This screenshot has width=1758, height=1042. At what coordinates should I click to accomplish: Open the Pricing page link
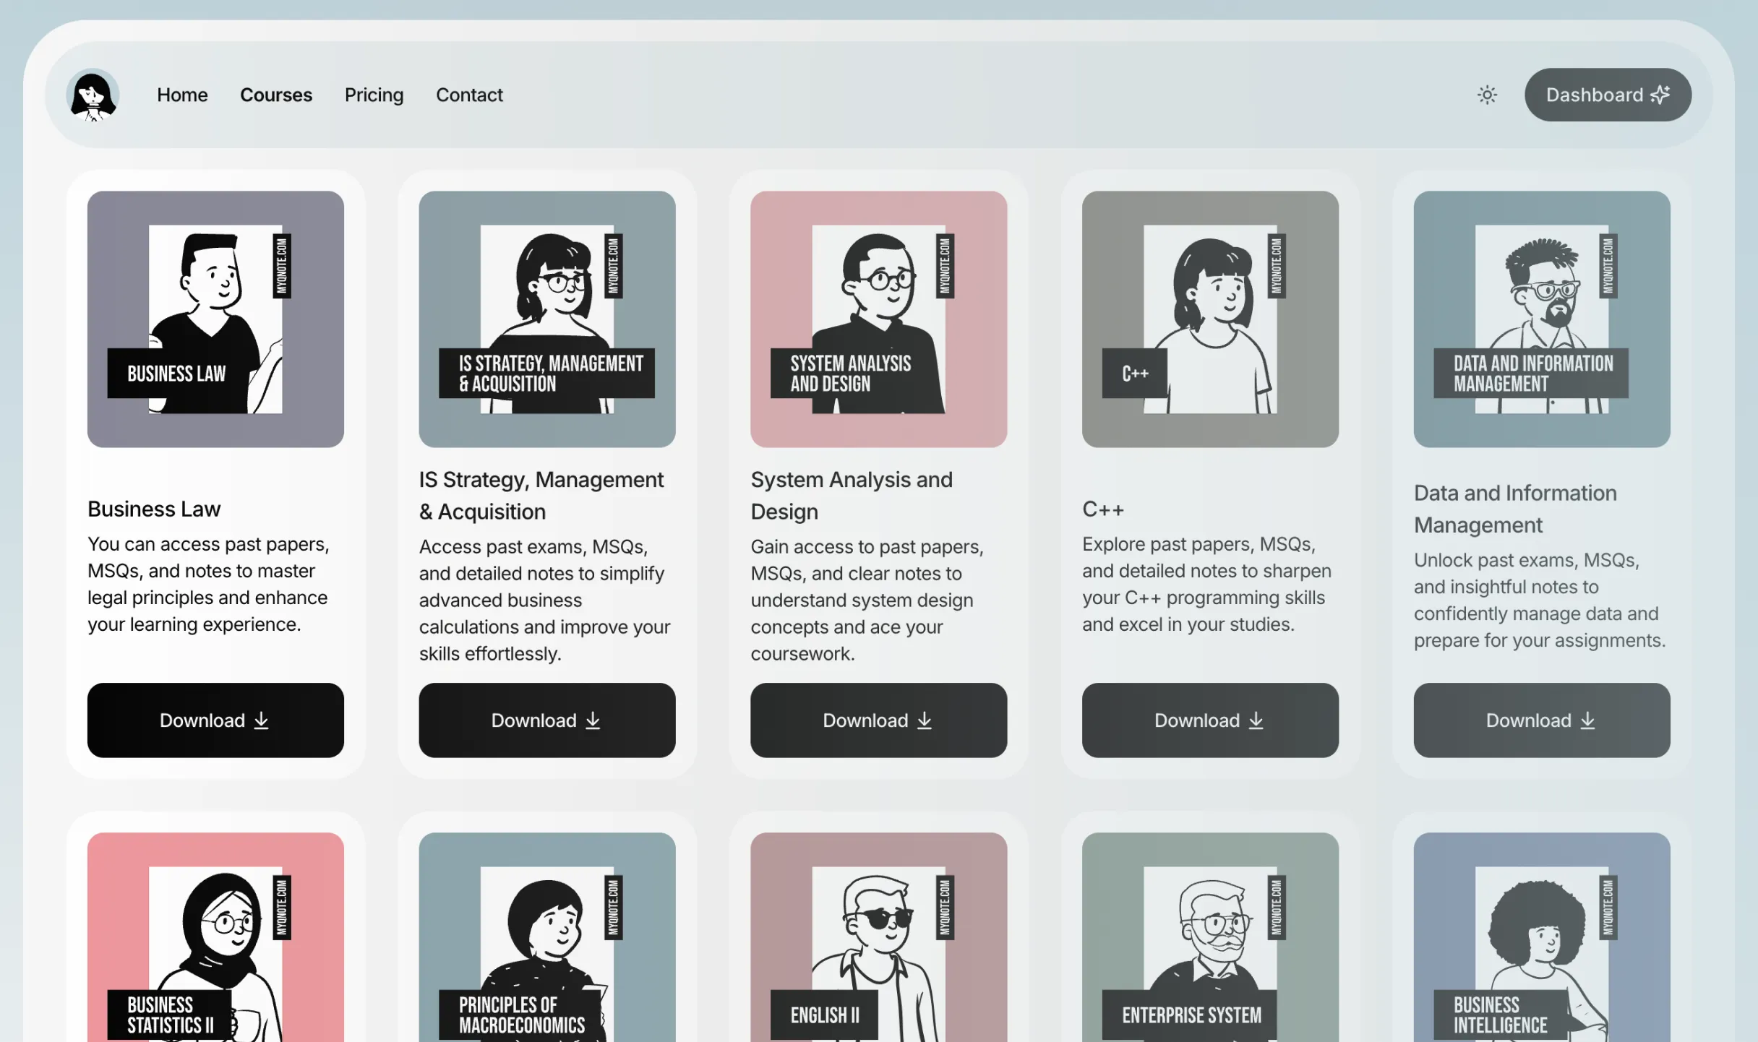point(374,95)
